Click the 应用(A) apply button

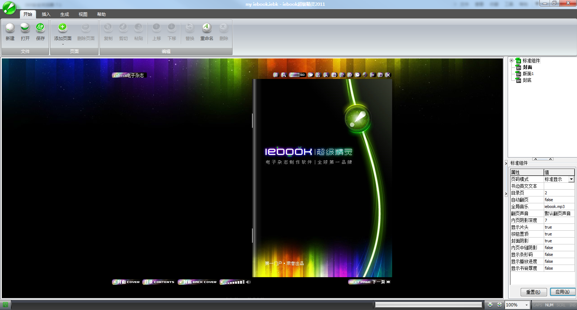(563, 292)
